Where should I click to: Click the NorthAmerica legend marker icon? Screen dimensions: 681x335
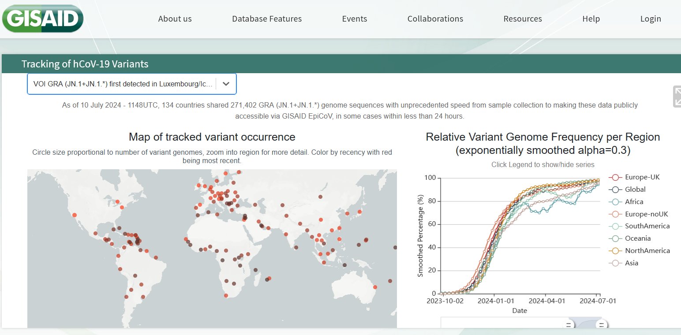coord(615,251)
